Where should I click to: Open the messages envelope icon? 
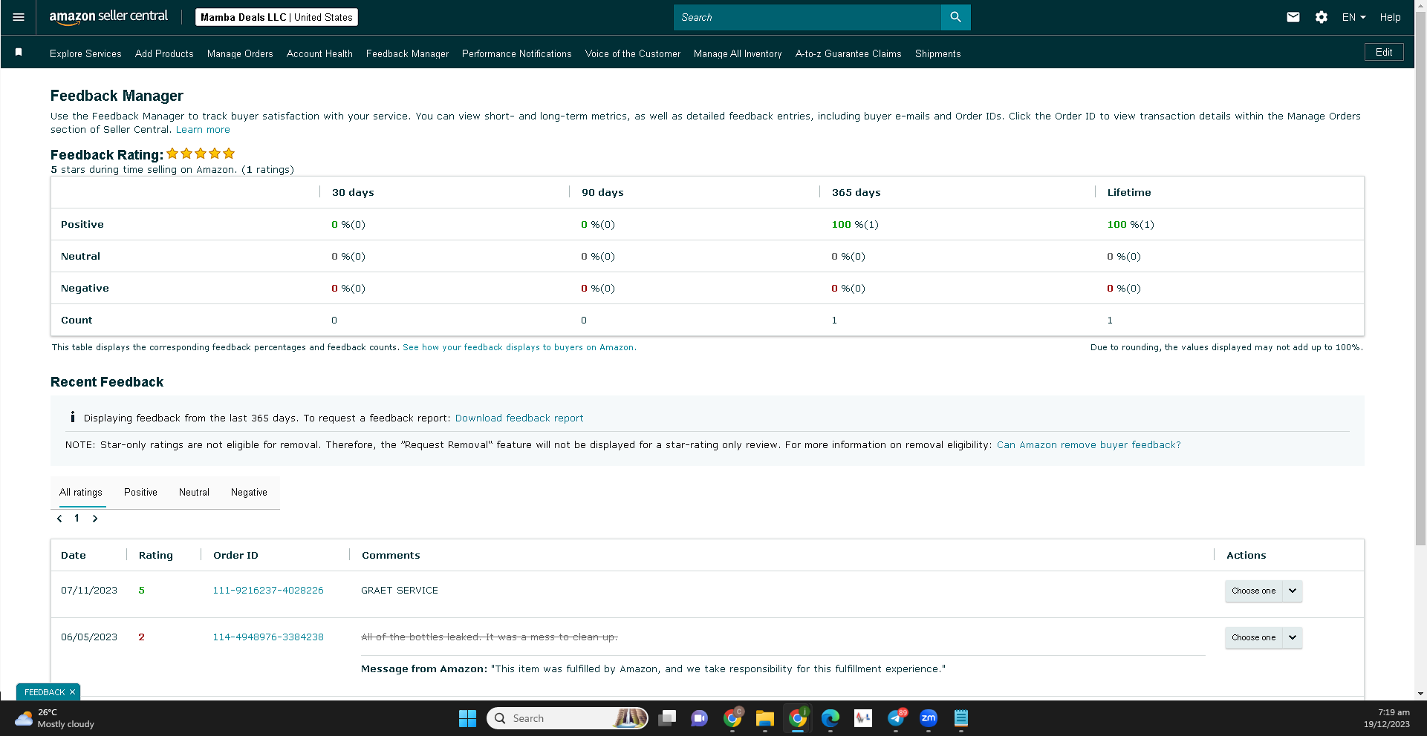coord(1293,17)
